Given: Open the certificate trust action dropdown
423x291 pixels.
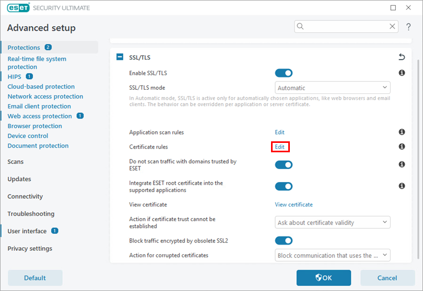Looking at the screenshot, I should [332, 223].
